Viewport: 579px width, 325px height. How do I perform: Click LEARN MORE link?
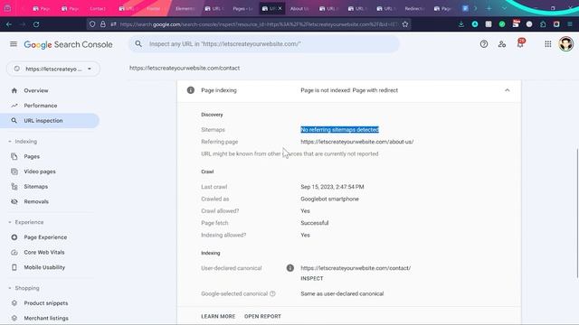click(218, 317)
